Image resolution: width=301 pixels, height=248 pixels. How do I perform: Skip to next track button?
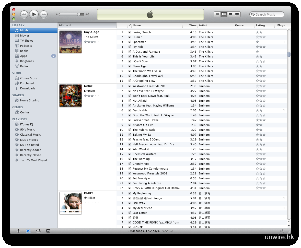pyautogui.click(x=44, y=15)
